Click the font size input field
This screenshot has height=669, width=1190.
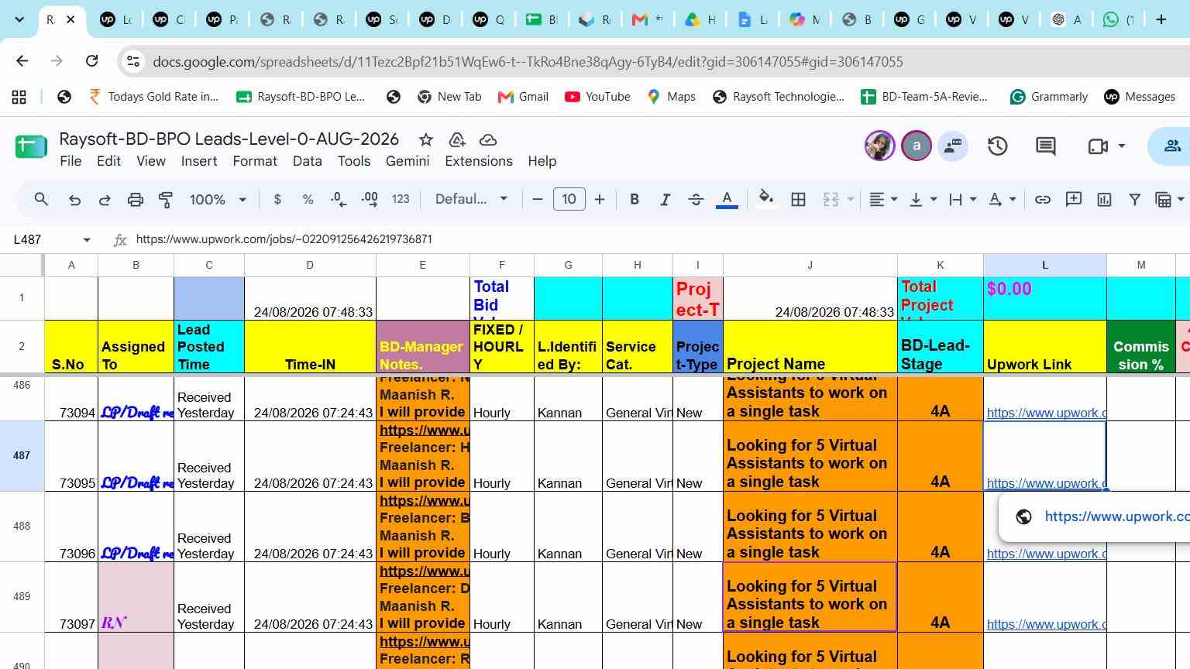(x=569, y=200)
